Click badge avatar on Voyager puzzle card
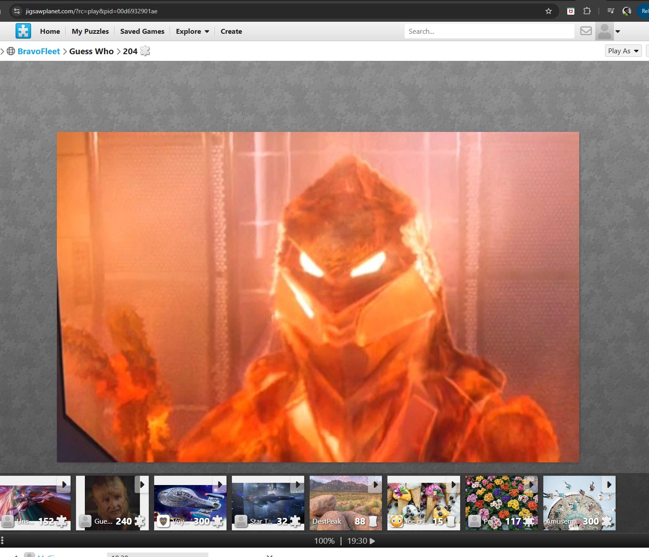 click(x=163, y=521)
